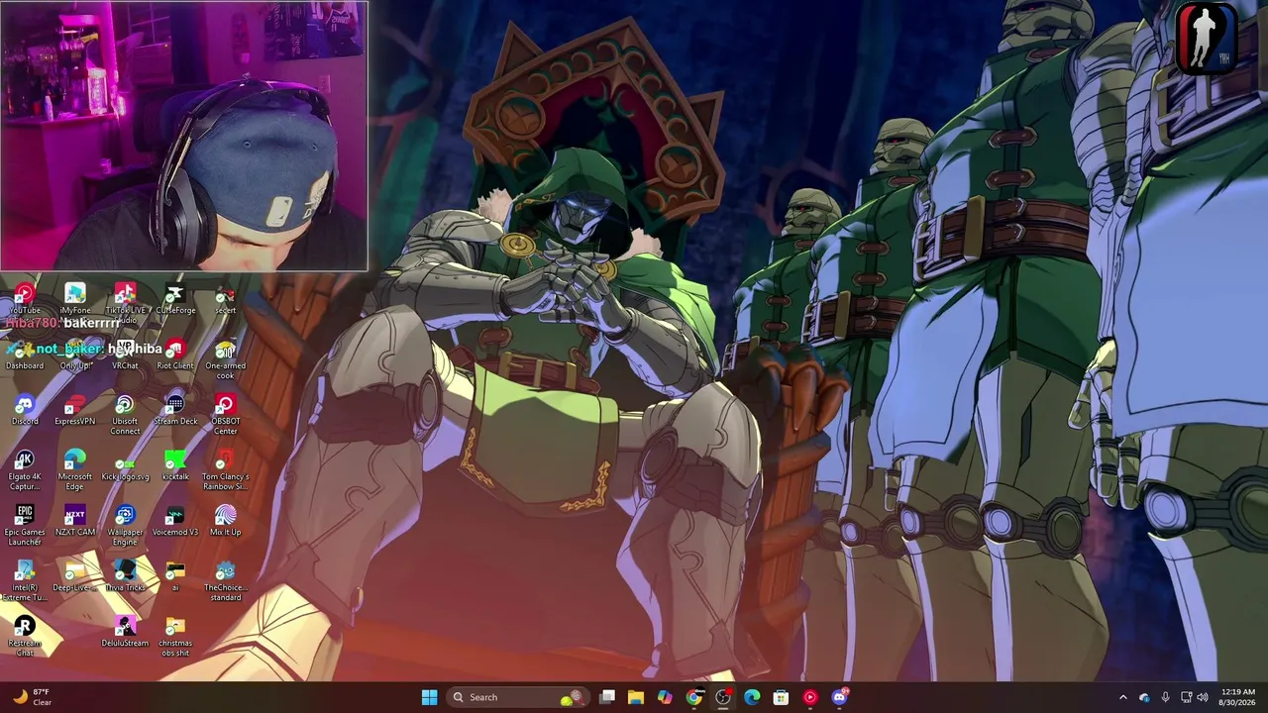Open the kicktalk desktop icon
This screenshot has width=1268, height=713.
[175, 465]
